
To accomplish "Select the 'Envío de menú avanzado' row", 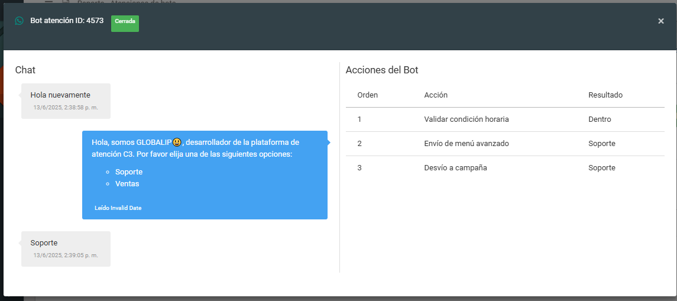I will click(467, 144).
